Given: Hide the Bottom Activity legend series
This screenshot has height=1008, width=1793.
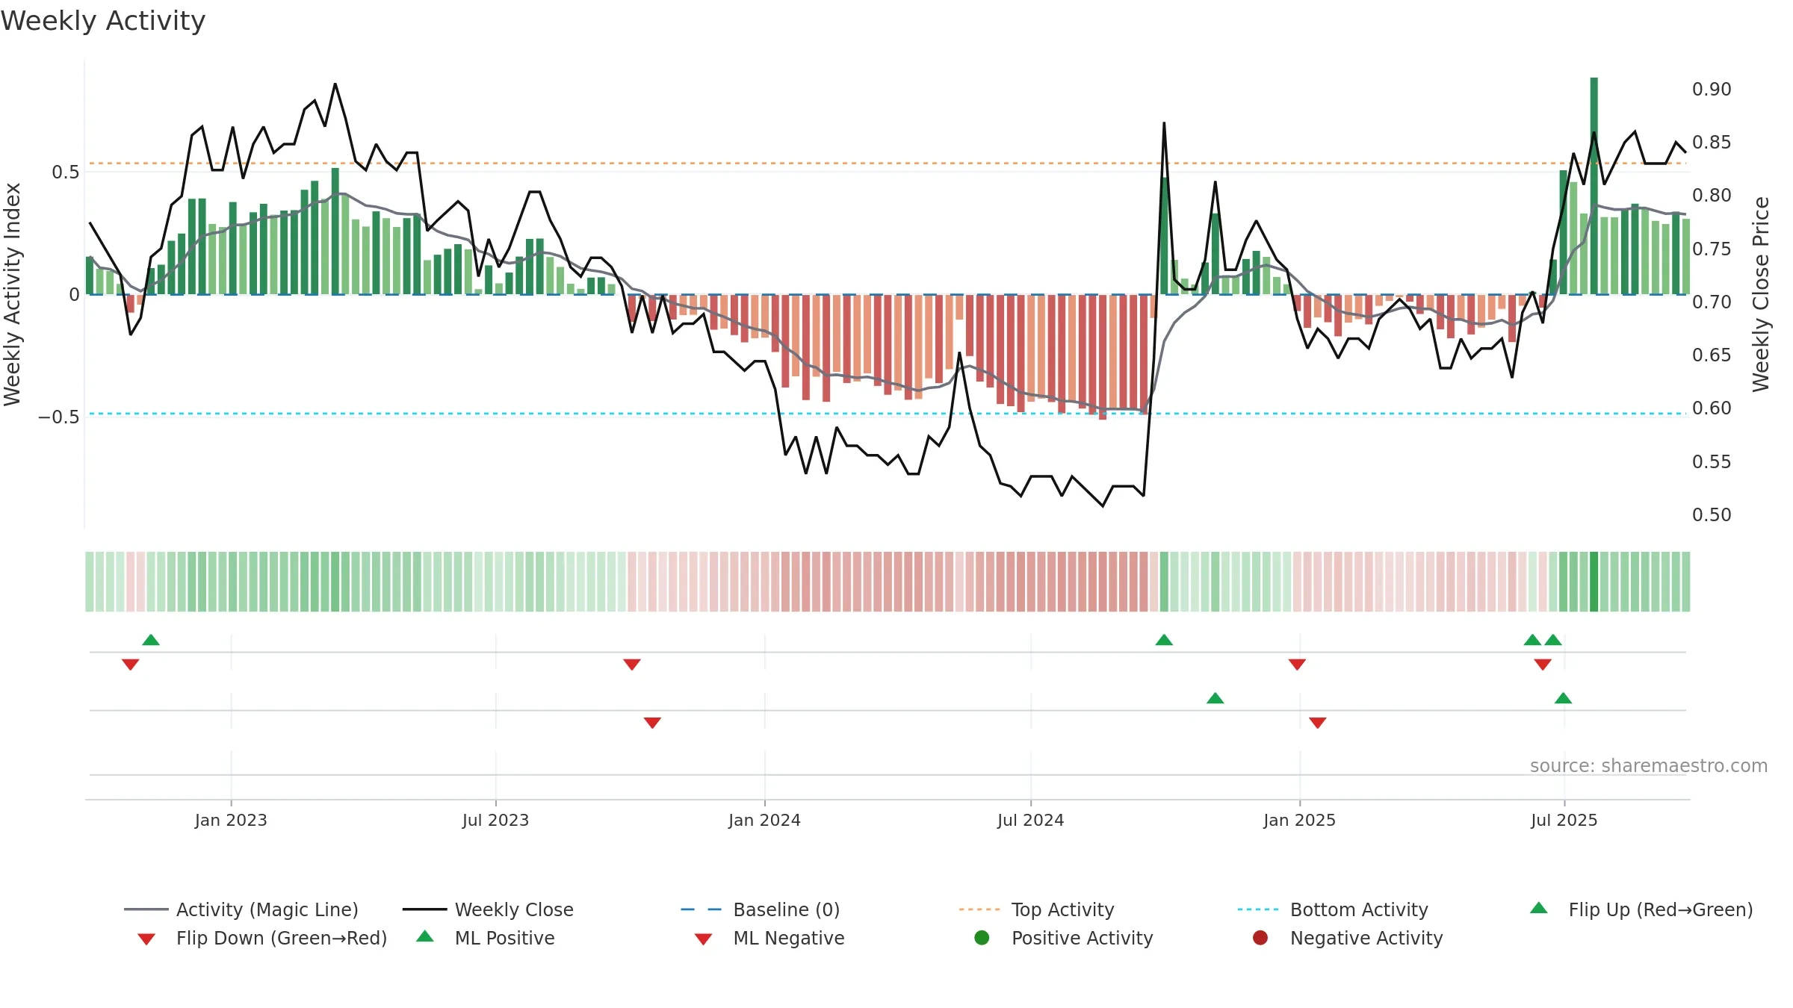Looking at the screenshot, I should click(x=1333, y=909).
